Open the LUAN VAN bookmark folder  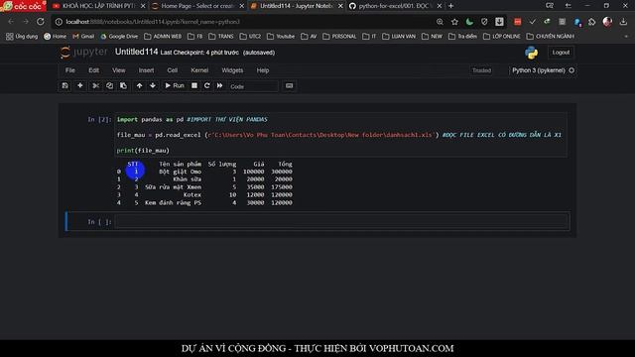399,37
